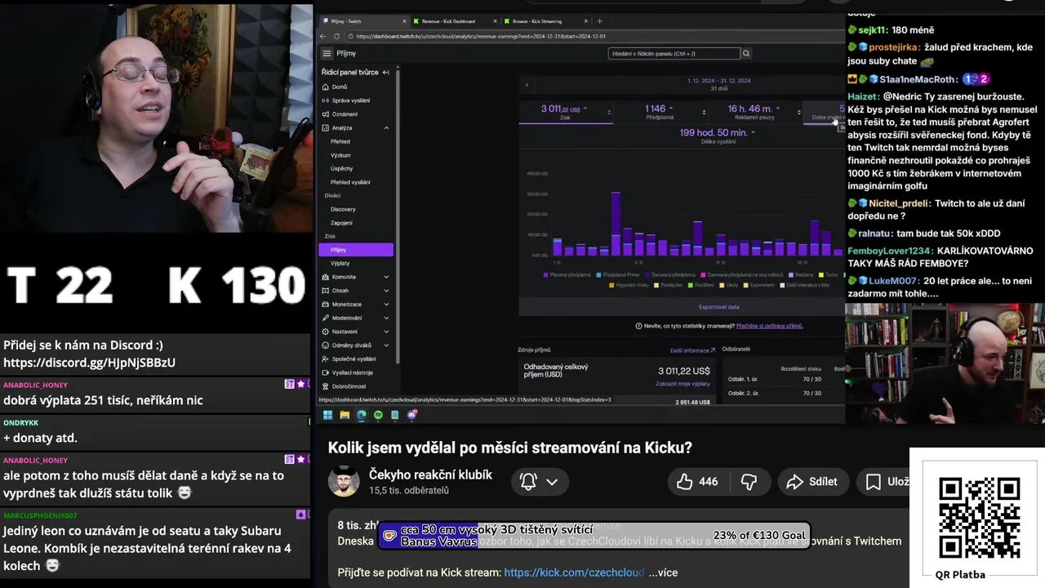The height and width of the screenshot is (588, 1045).
Task: Open the Další informace link
Action: (x=692, y=350)
